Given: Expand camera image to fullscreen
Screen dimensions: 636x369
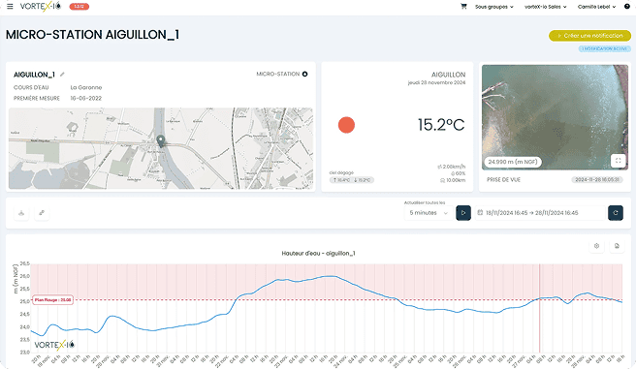Looking at the screenshot, I should point(619,161).
